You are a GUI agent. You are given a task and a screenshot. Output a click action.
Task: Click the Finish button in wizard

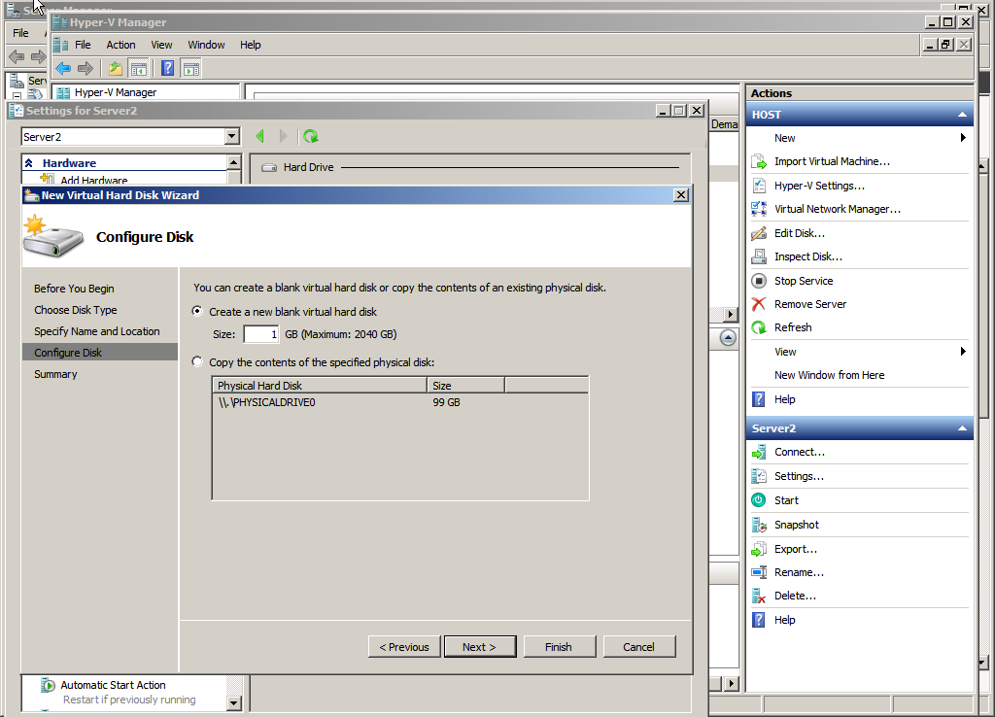pos(559,647)
